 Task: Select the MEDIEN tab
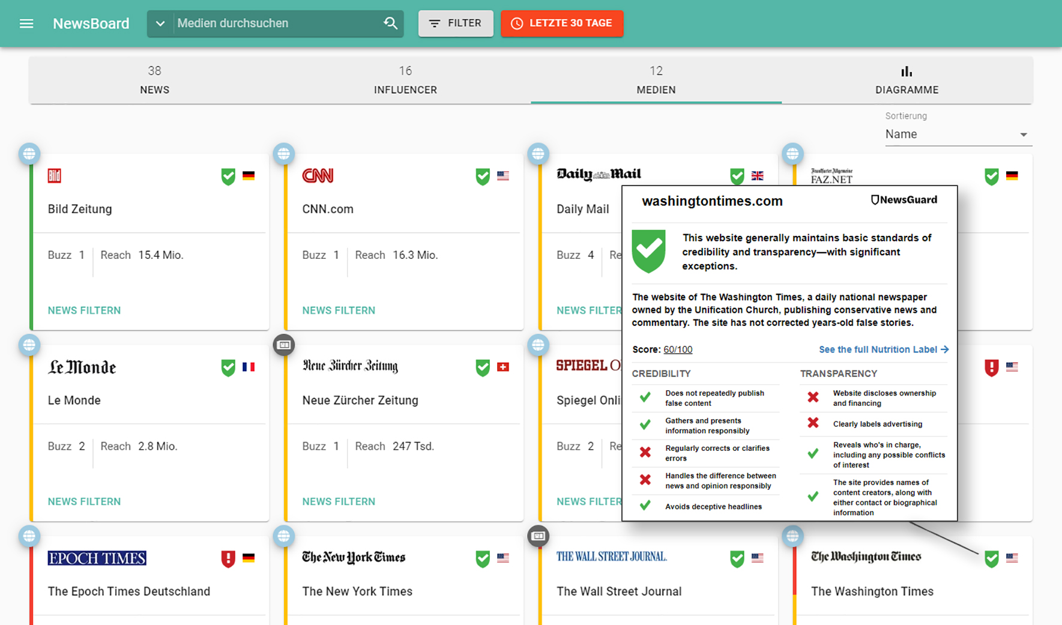click(656, 80)
